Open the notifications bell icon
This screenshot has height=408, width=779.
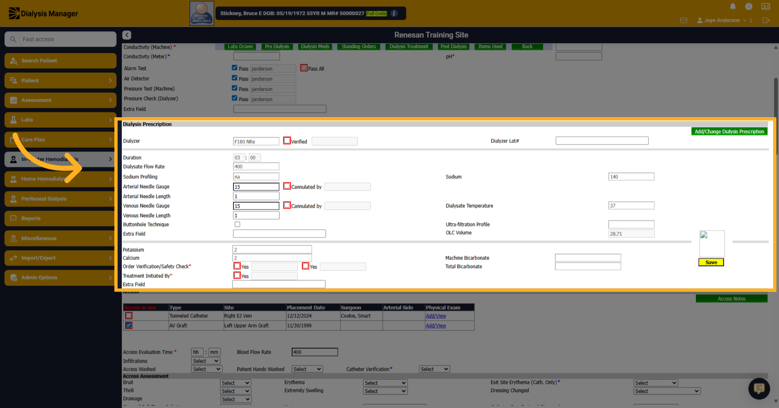733,6
